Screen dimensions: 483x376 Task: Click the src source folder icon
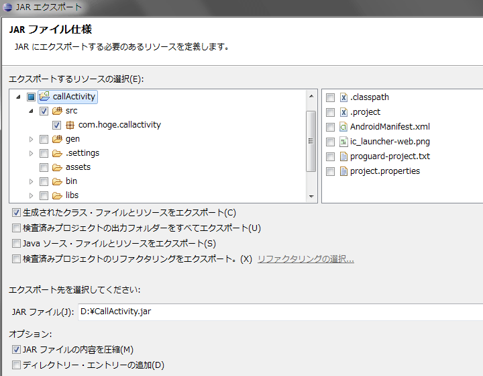point(57,111)
